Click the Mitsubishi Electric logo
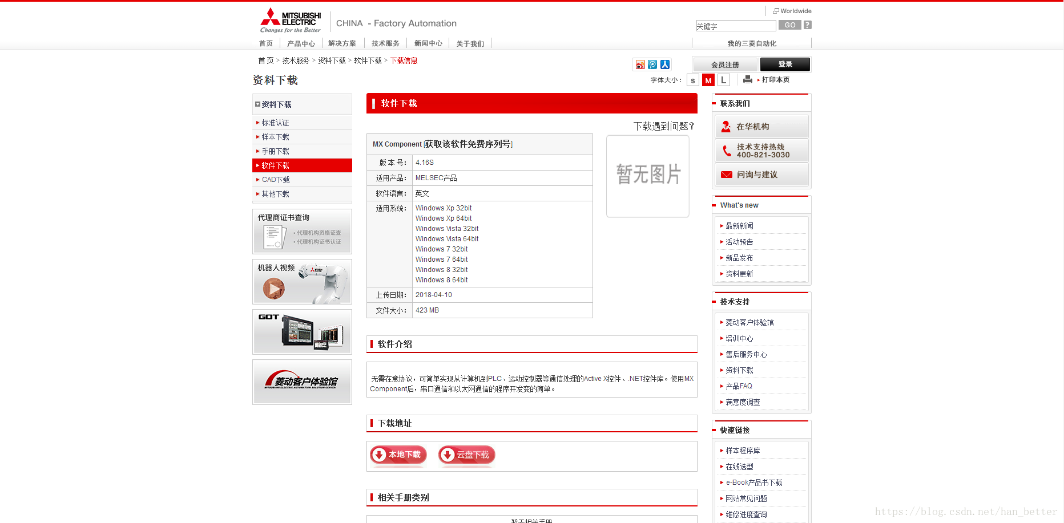Image resolution: width=1064 pixels, height=523 pixels. 290,21
